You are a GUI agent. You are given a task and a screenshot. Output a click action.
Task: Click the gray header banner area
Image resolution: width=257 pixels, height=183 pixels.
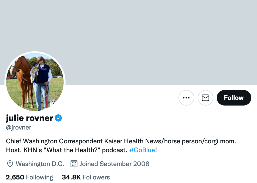(151, 38)
